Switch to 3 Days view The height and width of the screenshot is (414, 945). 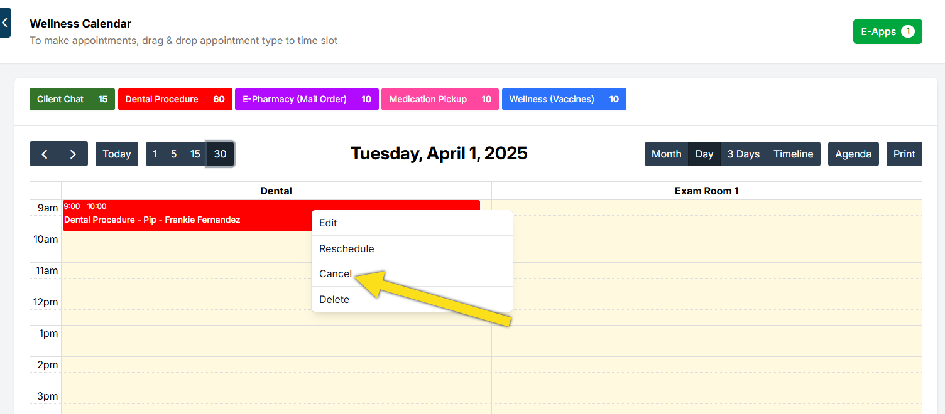tap(743, 154)
